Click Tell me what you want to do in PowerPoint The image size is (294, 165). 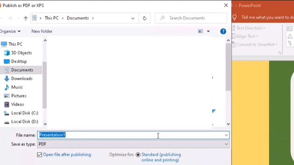click(x=267, y=17)
